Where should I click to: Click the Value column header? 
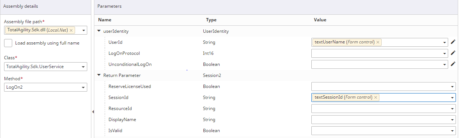[x=320, y=20]
